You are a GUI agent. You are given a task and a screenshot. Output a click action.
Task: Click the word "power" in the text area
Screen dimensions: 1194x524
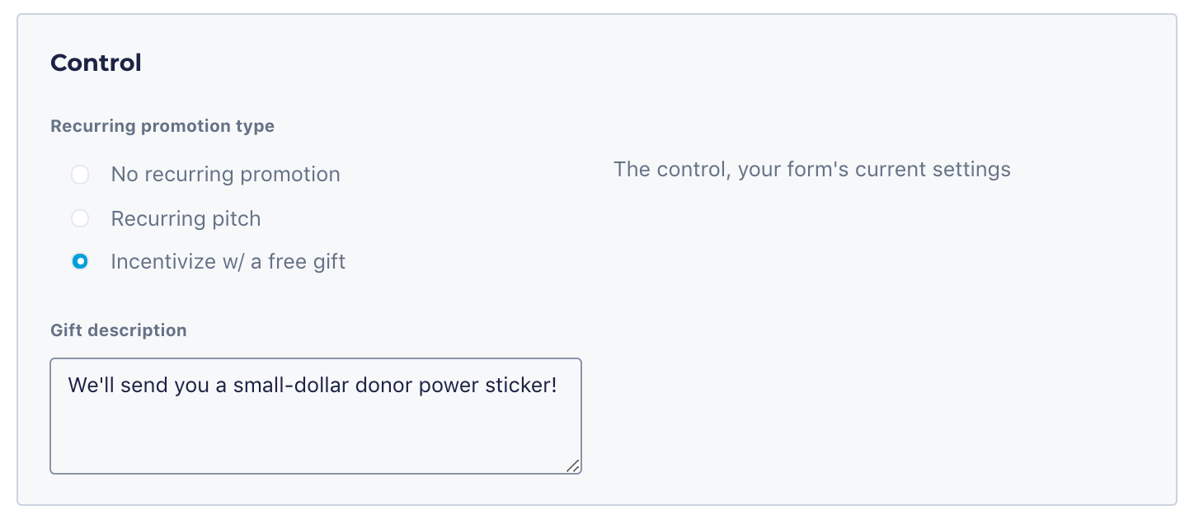coord(450,385)
